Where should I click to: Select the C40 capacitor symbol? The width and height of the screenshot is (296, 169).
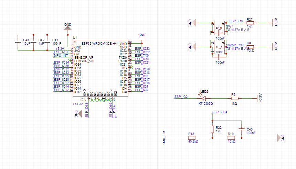(x=242, y=129)
